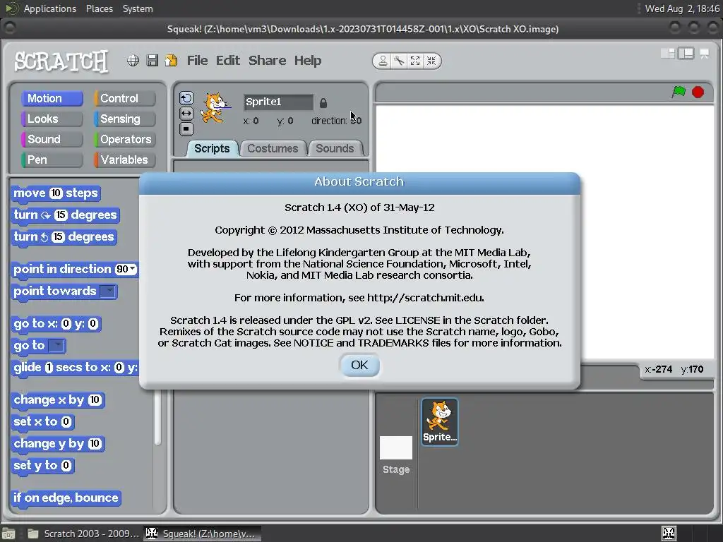Open the Applications menu in top panel

[50, 8]
